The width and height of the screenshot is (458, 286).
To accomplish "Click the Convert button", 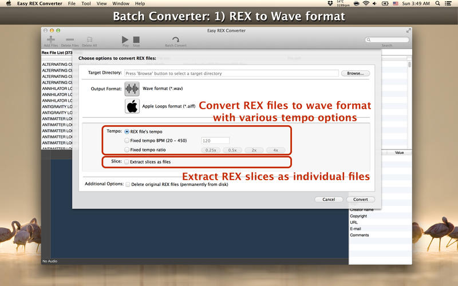I will (x=361, y=199).
